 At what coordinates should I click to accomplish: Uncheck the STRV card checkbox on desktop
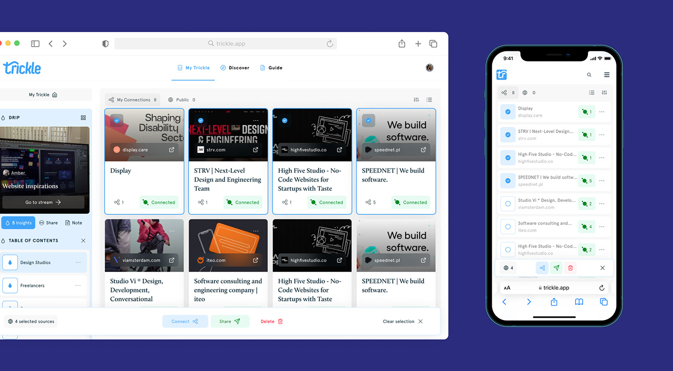pos(201,121)
